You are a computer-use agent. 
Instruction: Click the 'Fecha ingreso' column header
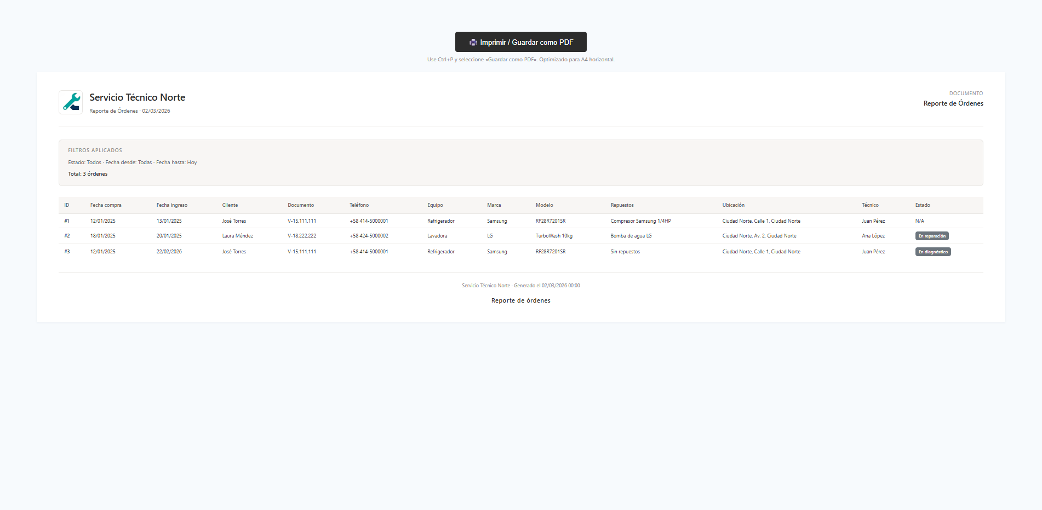click(x=171, y=205)
